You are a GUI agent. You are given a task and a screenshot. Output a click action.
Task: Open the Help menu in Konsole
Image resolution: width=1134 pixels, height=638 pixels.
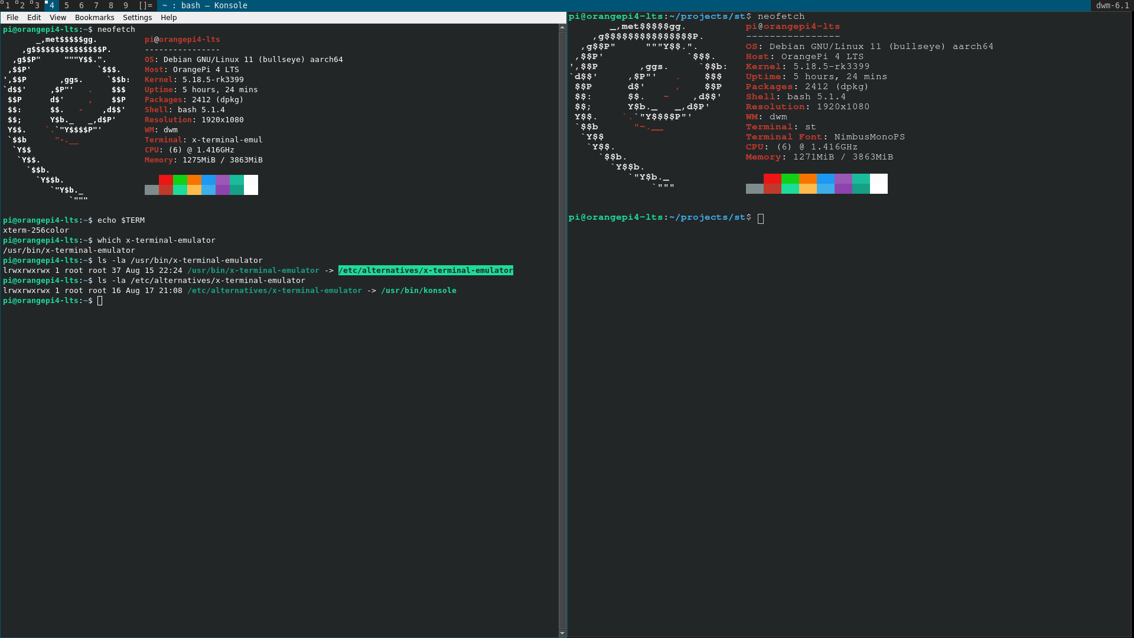pos(169,18)
